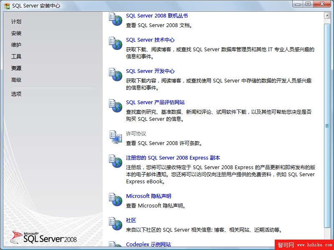This screenshot has height=250, width=334.
Task: Open the Microsoft 隐私声明 link
Action: click(149, 196)
